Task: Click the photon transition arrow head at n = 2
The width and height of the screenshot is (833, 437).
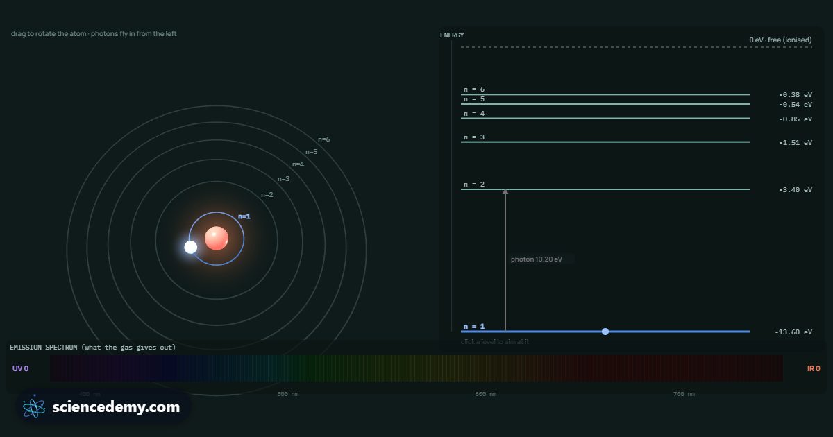Action: pyautogui.click(x=505, y=192)
